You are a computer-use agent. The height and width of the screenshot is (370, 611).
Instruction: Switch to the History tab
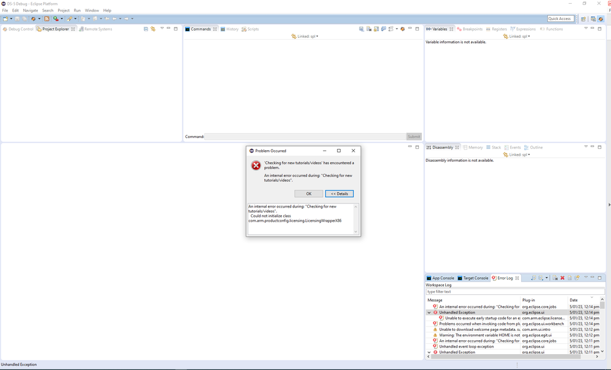(229, 29)
